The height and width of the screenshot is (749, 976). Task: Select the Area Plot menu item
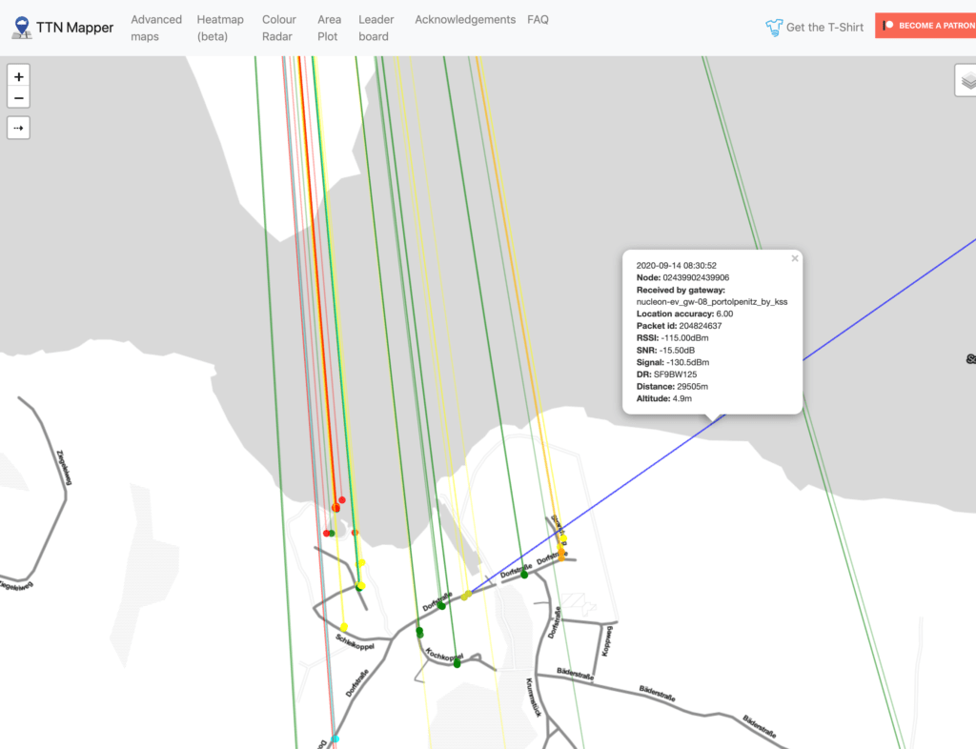(x=329, y=28)
